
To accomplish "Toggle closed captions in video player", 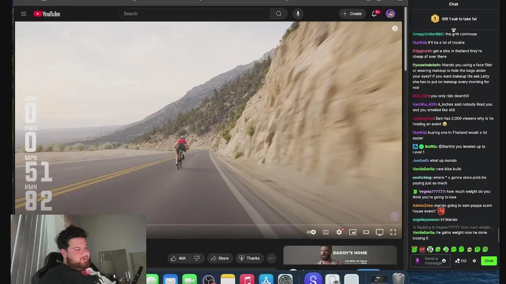I will click(325, 232).
